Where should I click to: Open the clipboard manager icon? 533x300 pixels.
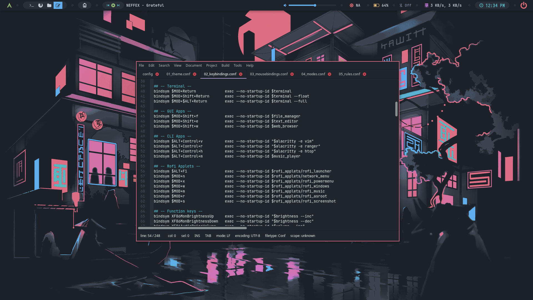[85, 5]
